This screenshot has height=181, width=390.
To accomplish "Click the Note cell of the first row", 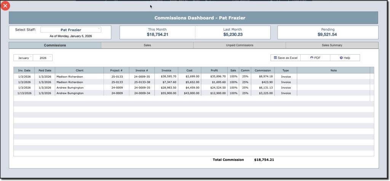I will click(x=333, y=76).
